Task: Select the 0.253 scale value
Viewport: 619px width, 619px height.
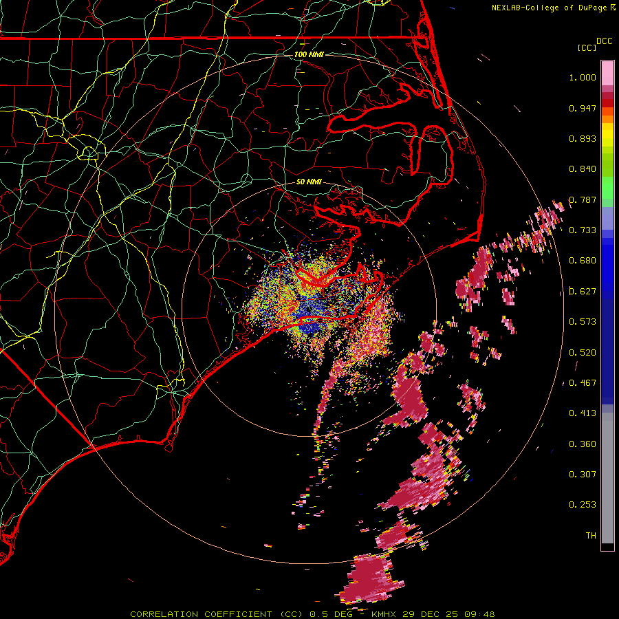Action: pos(583,505)
